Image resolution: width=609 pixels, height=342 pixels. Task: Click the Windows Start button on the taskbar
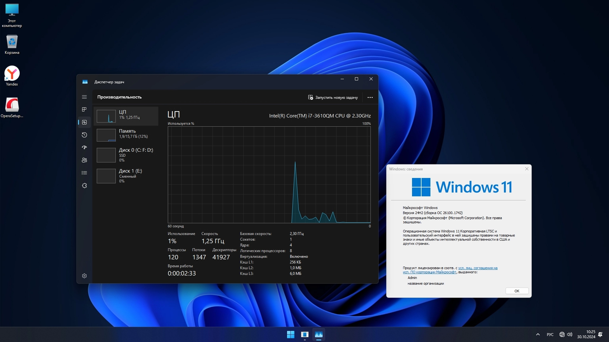[291, 334]
